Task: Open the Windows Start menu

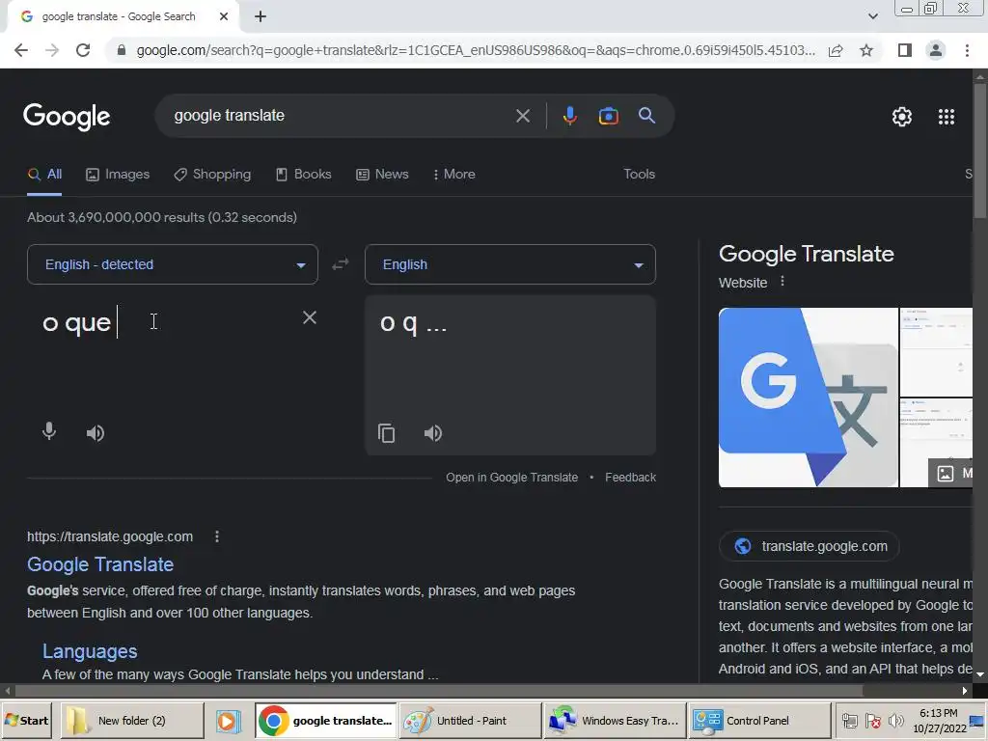Action: click(27, 721)
